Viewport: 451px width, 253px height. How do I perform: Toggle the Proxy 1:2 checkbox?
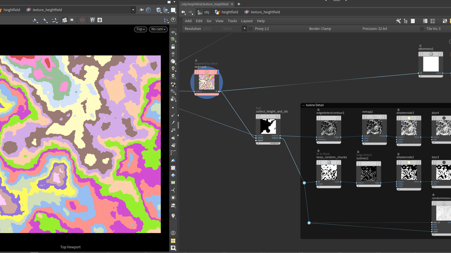(251, 29)
